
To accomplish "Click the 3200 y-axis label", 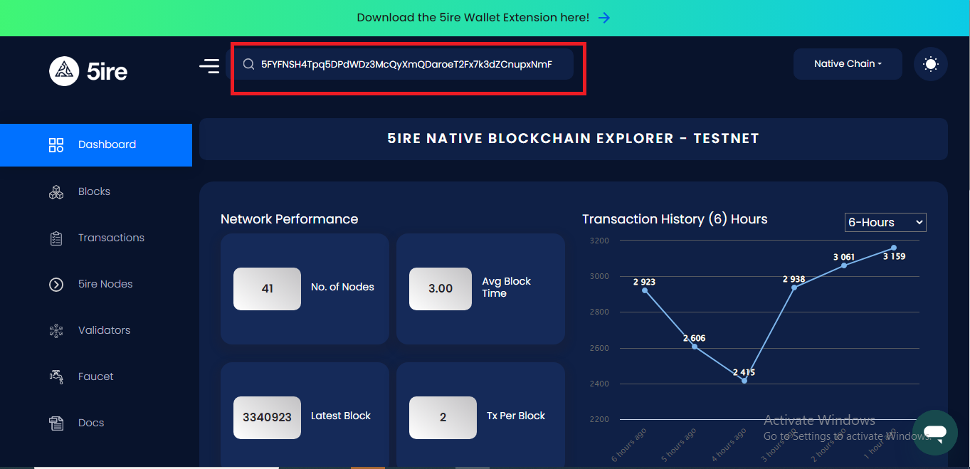I will (599, 241).
